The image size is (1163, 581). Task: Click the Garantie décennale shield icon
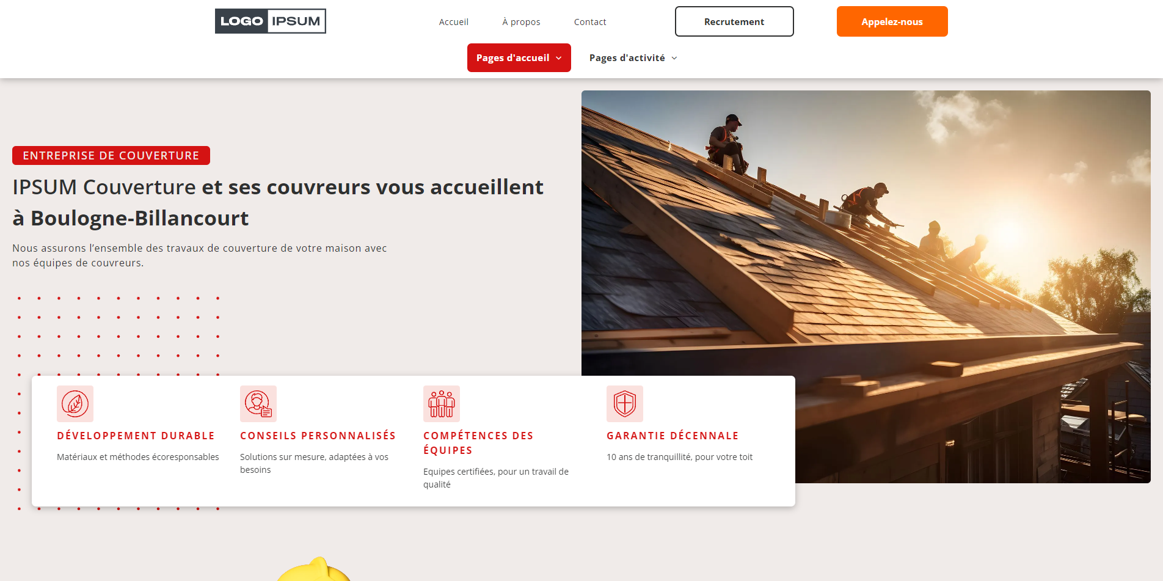click(625, 404)
